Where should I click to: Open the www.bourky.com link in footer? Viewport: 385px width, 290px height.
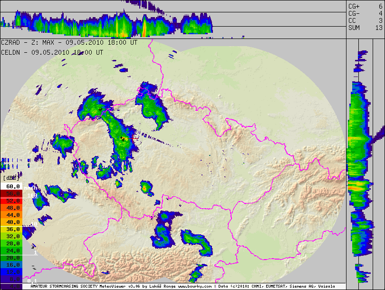(195, 286)
